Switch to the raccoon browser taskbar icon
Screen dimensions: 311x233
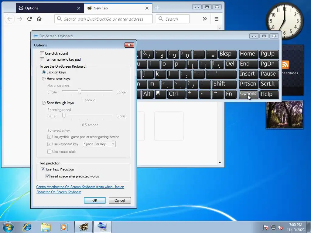click(x=84, y=227)
